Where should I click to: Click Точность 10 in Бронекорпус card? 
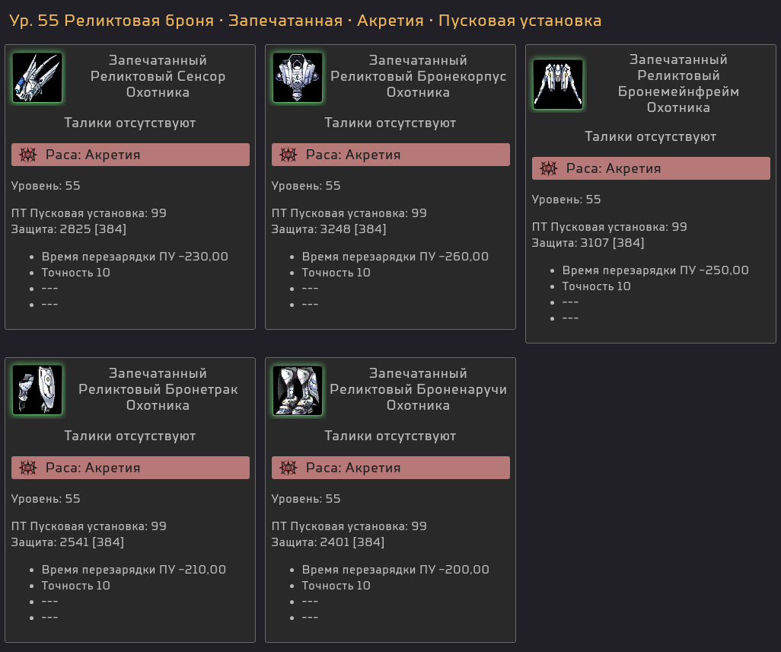(336, 273)
